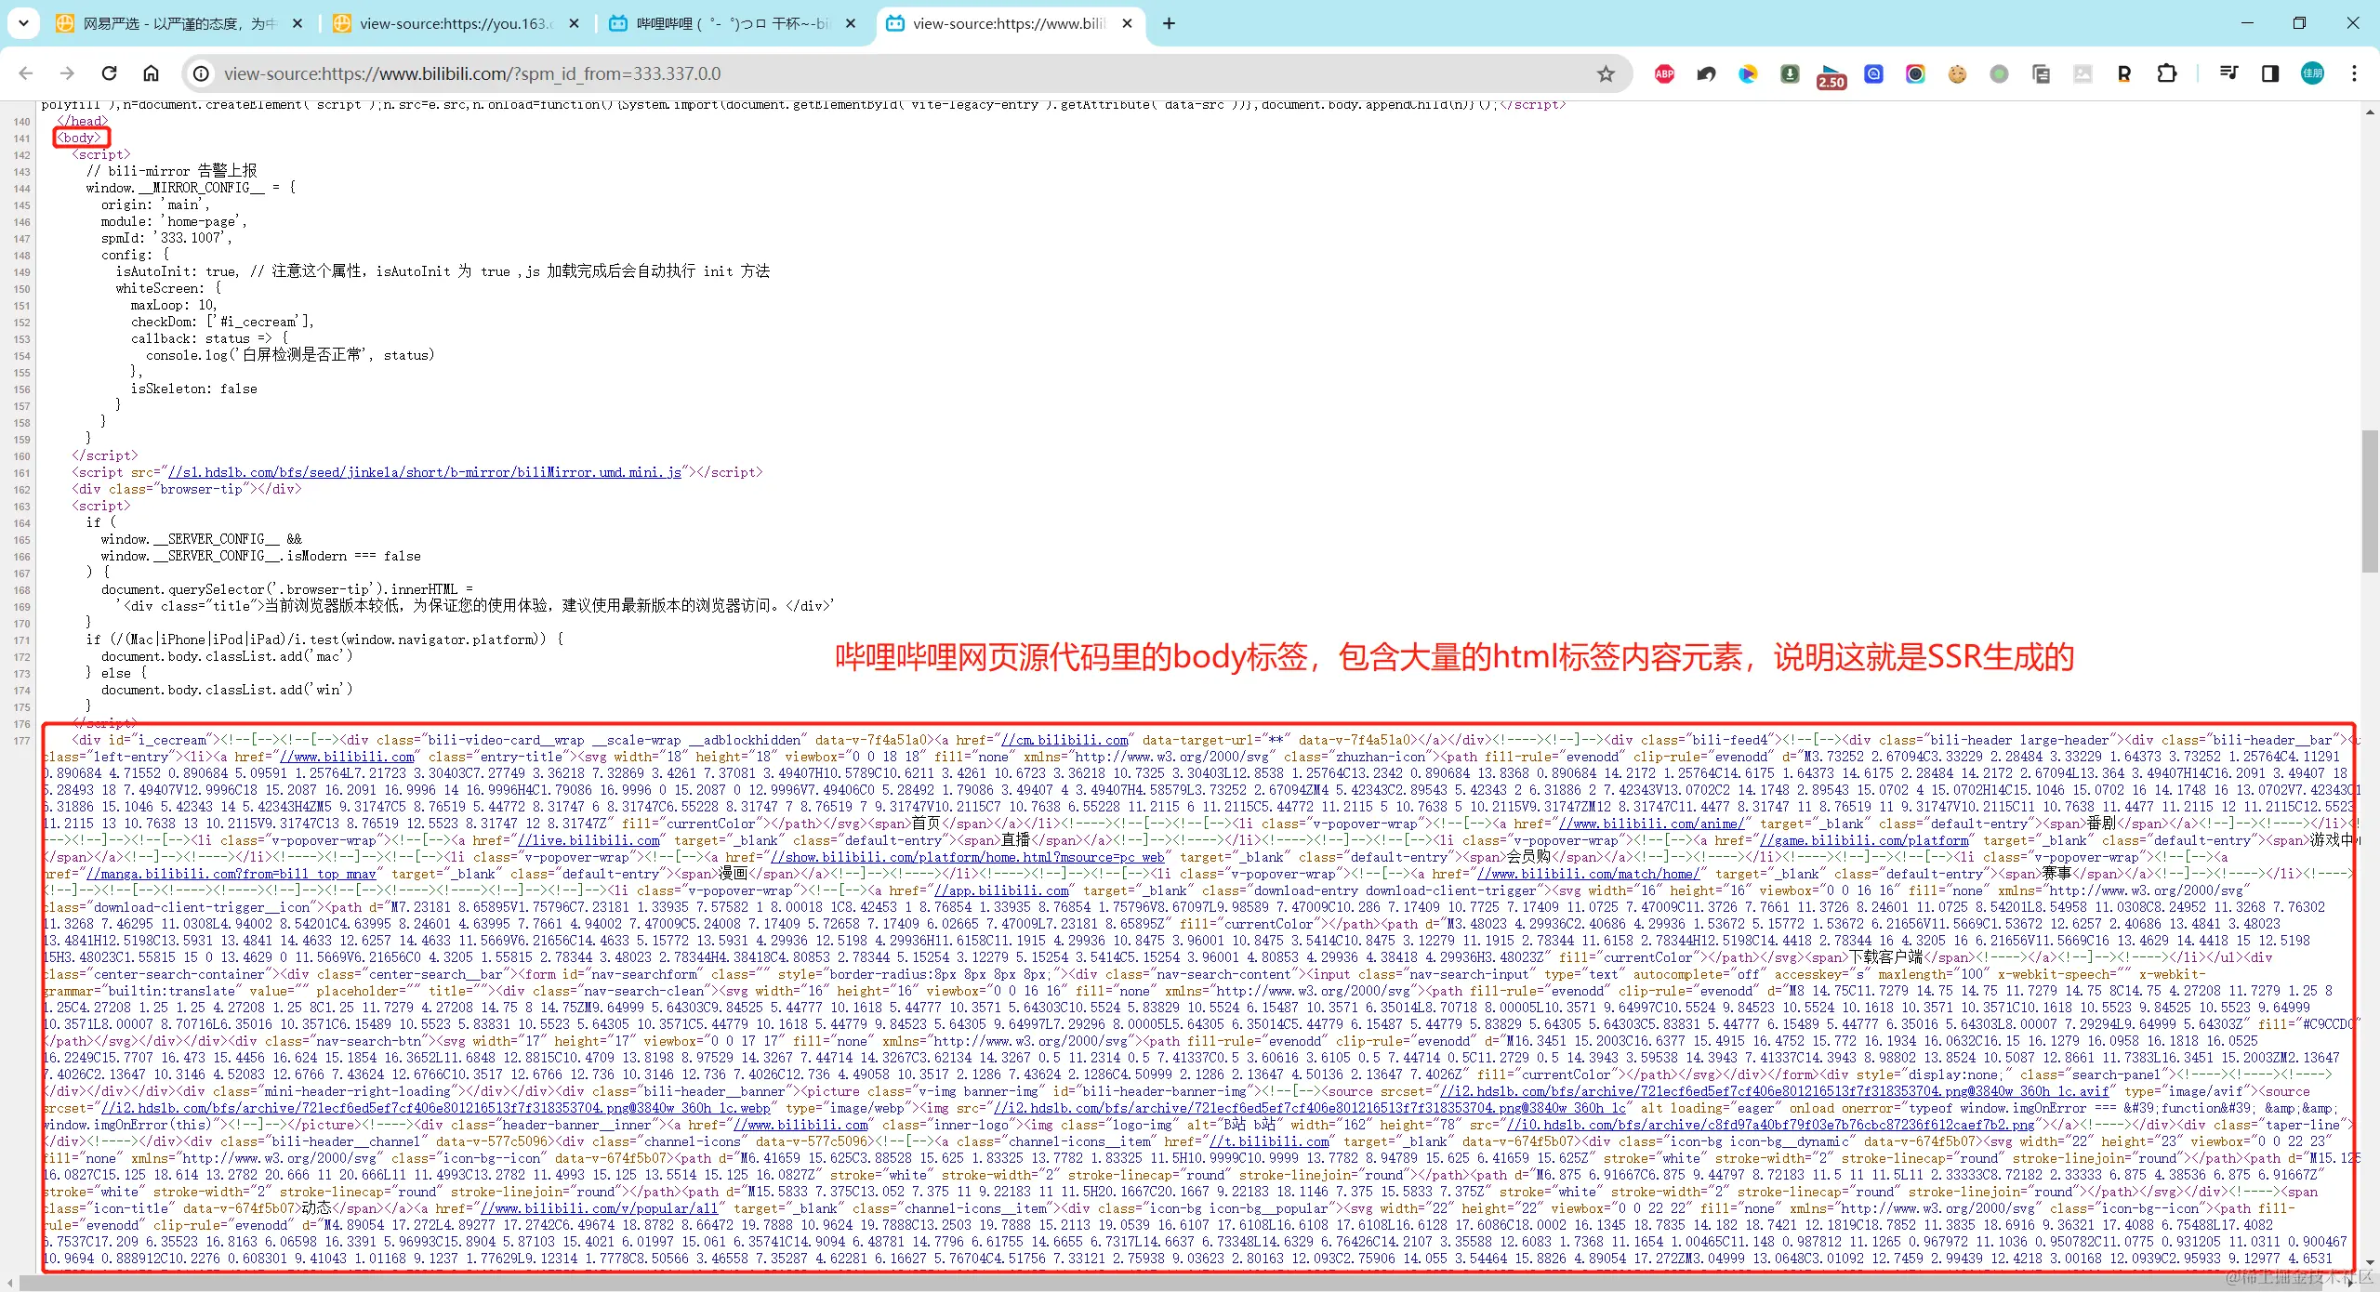The image size is (2380, 1292).
Task: Follow the www.bilibili.com/anime/ link
Action: point(1651,824)
